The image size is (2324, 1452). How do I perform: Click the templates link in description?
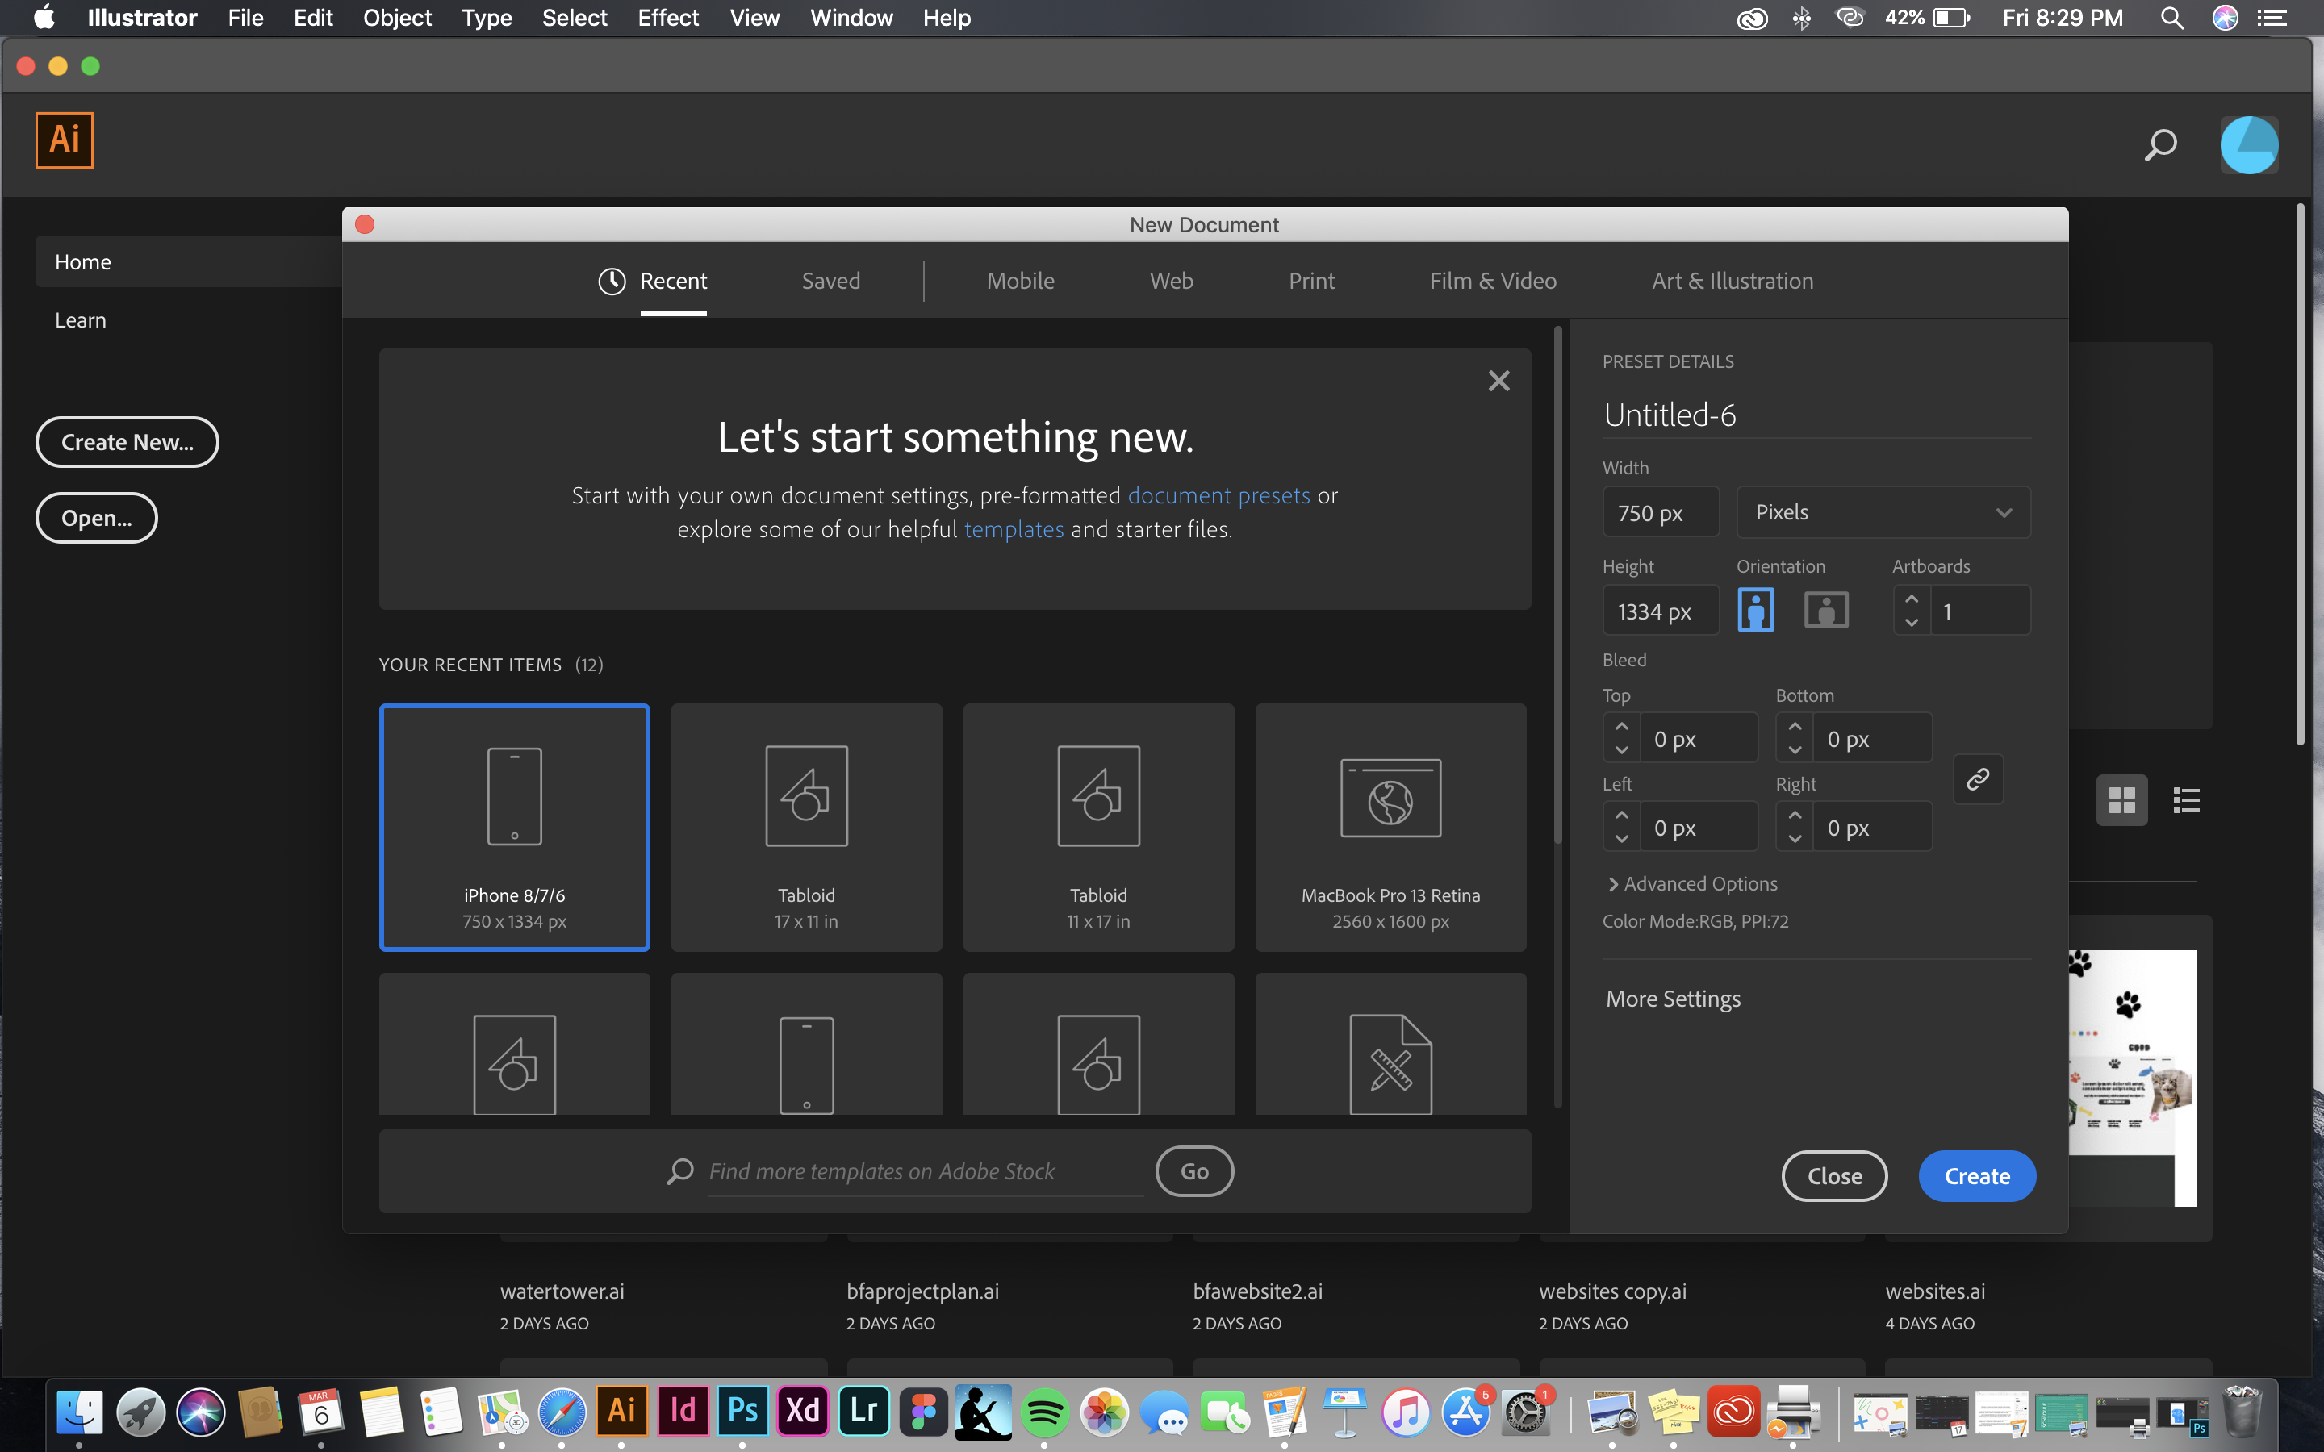coord(1012,530)
